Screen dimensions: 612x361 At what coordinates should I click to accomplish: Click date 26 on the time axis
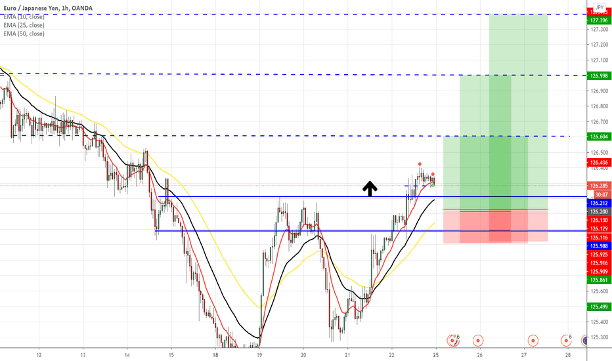pyautogui.click(x=480, y=355)
